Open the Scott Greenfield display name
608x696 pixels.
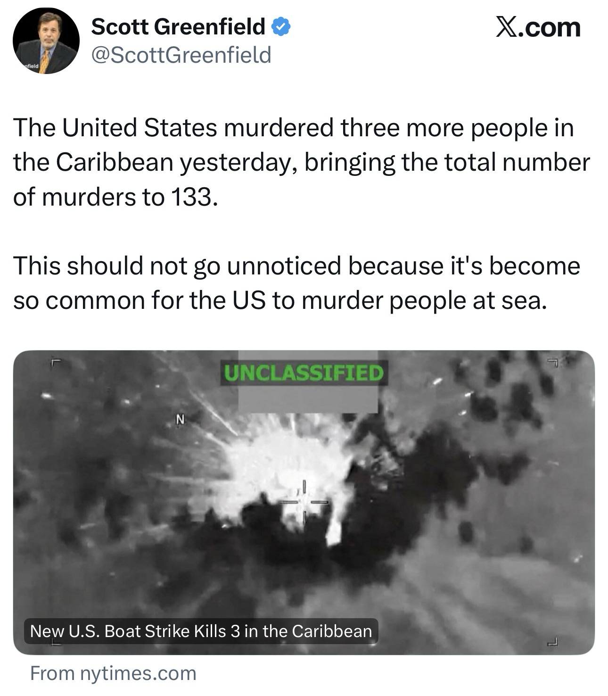coord(178,26)
